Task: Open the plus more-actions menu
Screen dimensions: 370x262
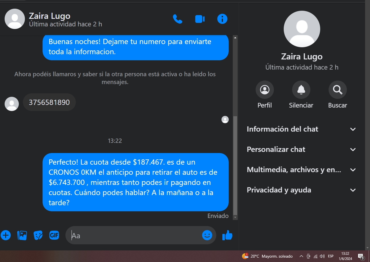Action: pos(6,235)
